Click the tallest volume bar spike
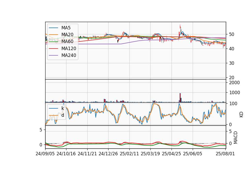251x181 pixels. (x=180, y=98)
